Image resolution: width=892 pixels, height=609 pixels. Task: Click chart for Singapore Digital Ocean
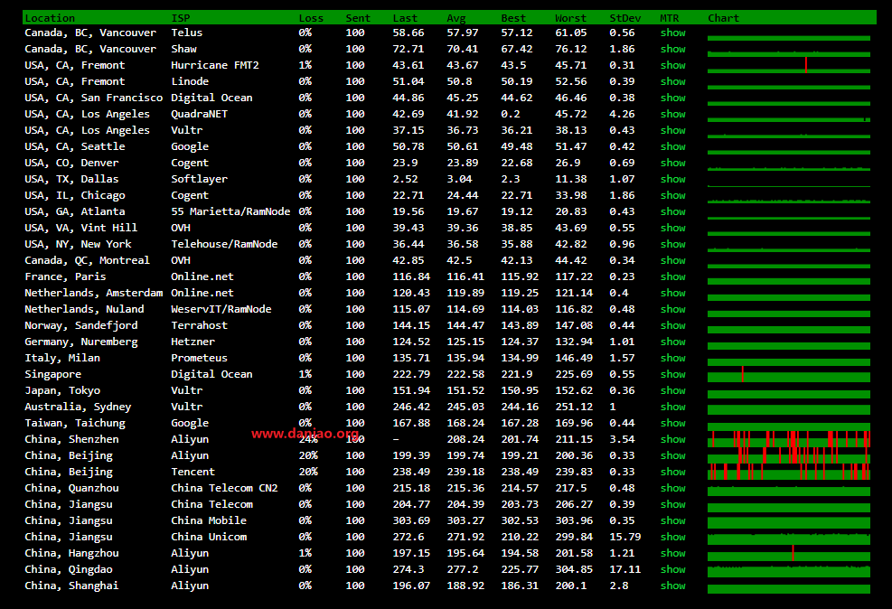(788, 374)
